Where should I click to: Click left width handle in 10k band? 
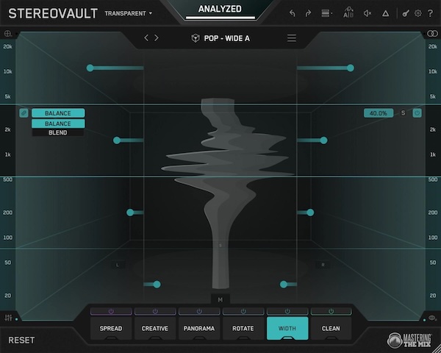90,68
